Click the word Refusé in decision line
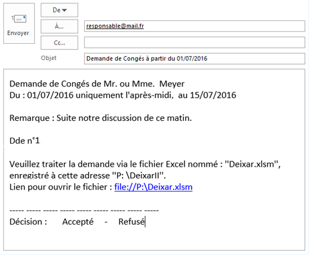Image resolution: width=309 pixels, height=255 pixels. click(x=131, y=222)
